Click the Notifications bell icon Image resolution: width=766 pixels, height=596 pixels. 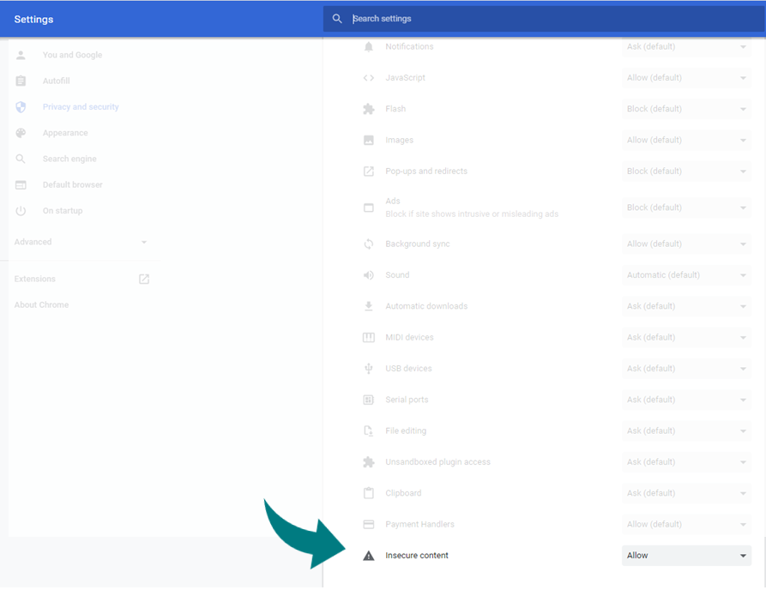(x=369, y=46)
